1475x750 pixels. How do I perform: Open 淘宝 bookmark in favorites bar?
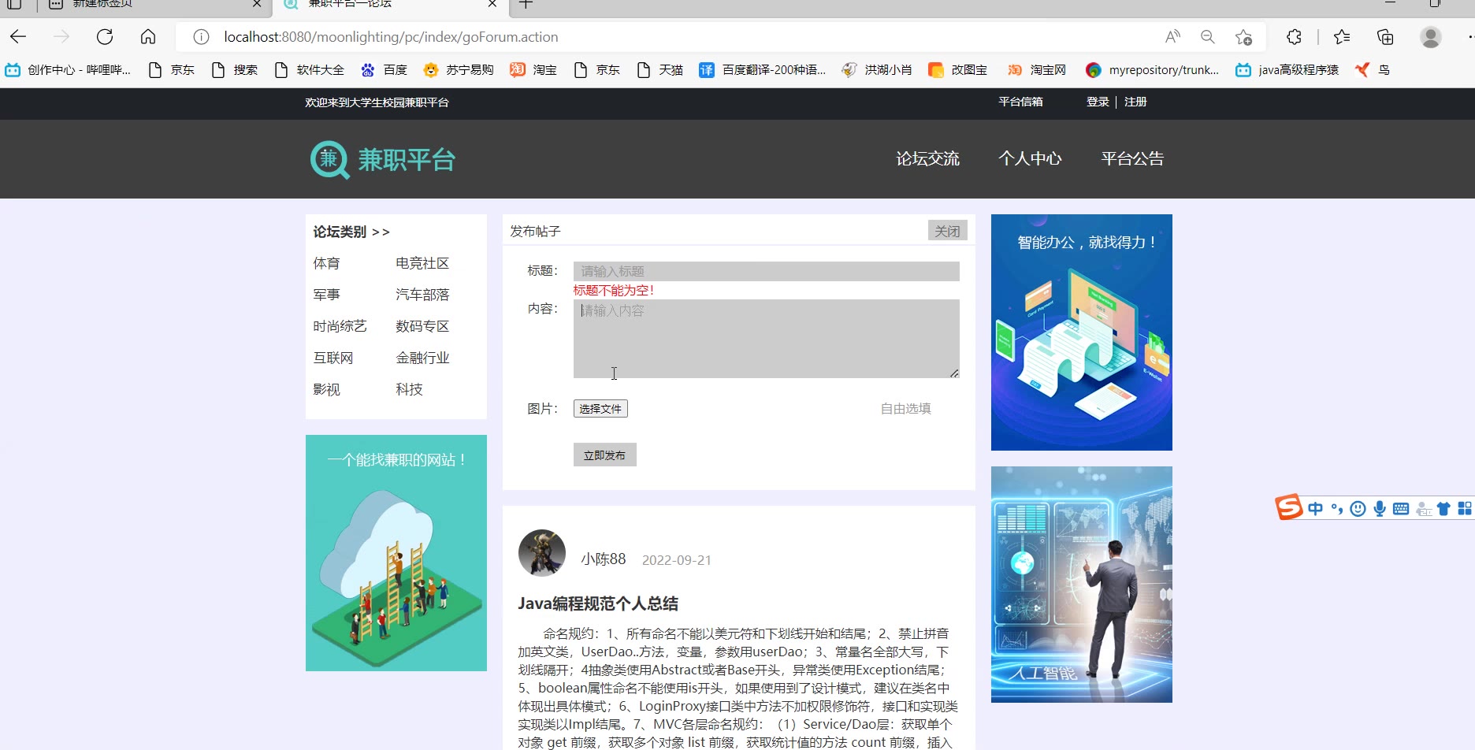(533, 70)
